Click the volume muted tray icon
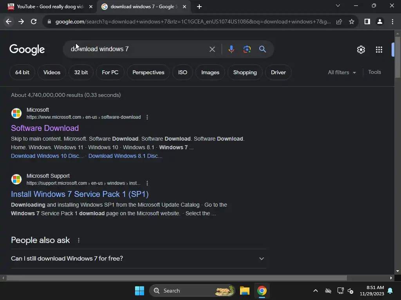The width and height of the screenshot is (401, 300). click(x=350, y=291)
